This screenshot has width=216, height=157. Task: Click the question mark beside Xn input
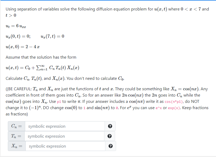pos(110,146)
